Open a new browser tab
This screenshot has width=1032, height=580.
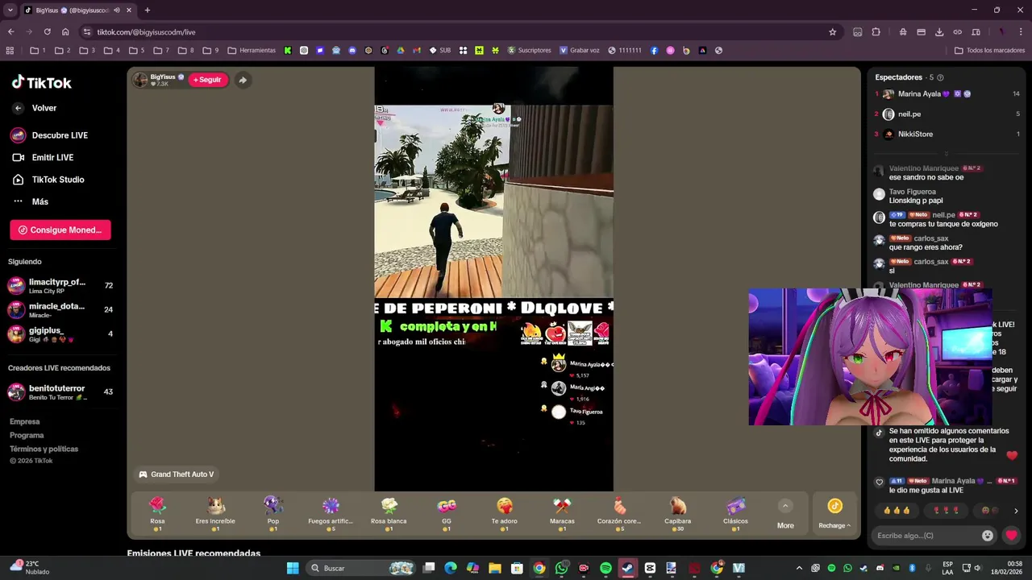(147, 10)
